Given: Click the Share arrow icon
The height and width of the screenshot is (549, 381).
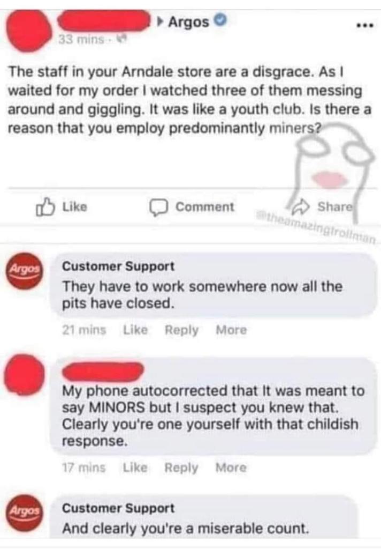Looking at the screenshot, I should click(x=302, y=206).
